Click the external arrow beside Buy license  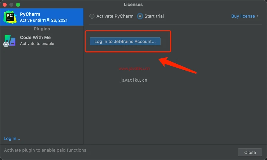tap(257, 16)
